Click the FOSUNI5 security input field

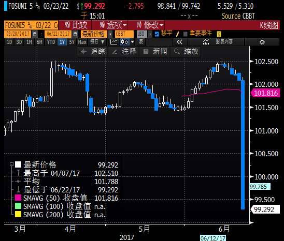click(x=31, y=25)
